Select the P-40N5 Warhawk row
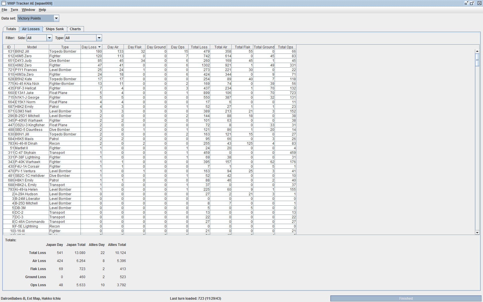 pyautogui.click(x=149, y=121)
